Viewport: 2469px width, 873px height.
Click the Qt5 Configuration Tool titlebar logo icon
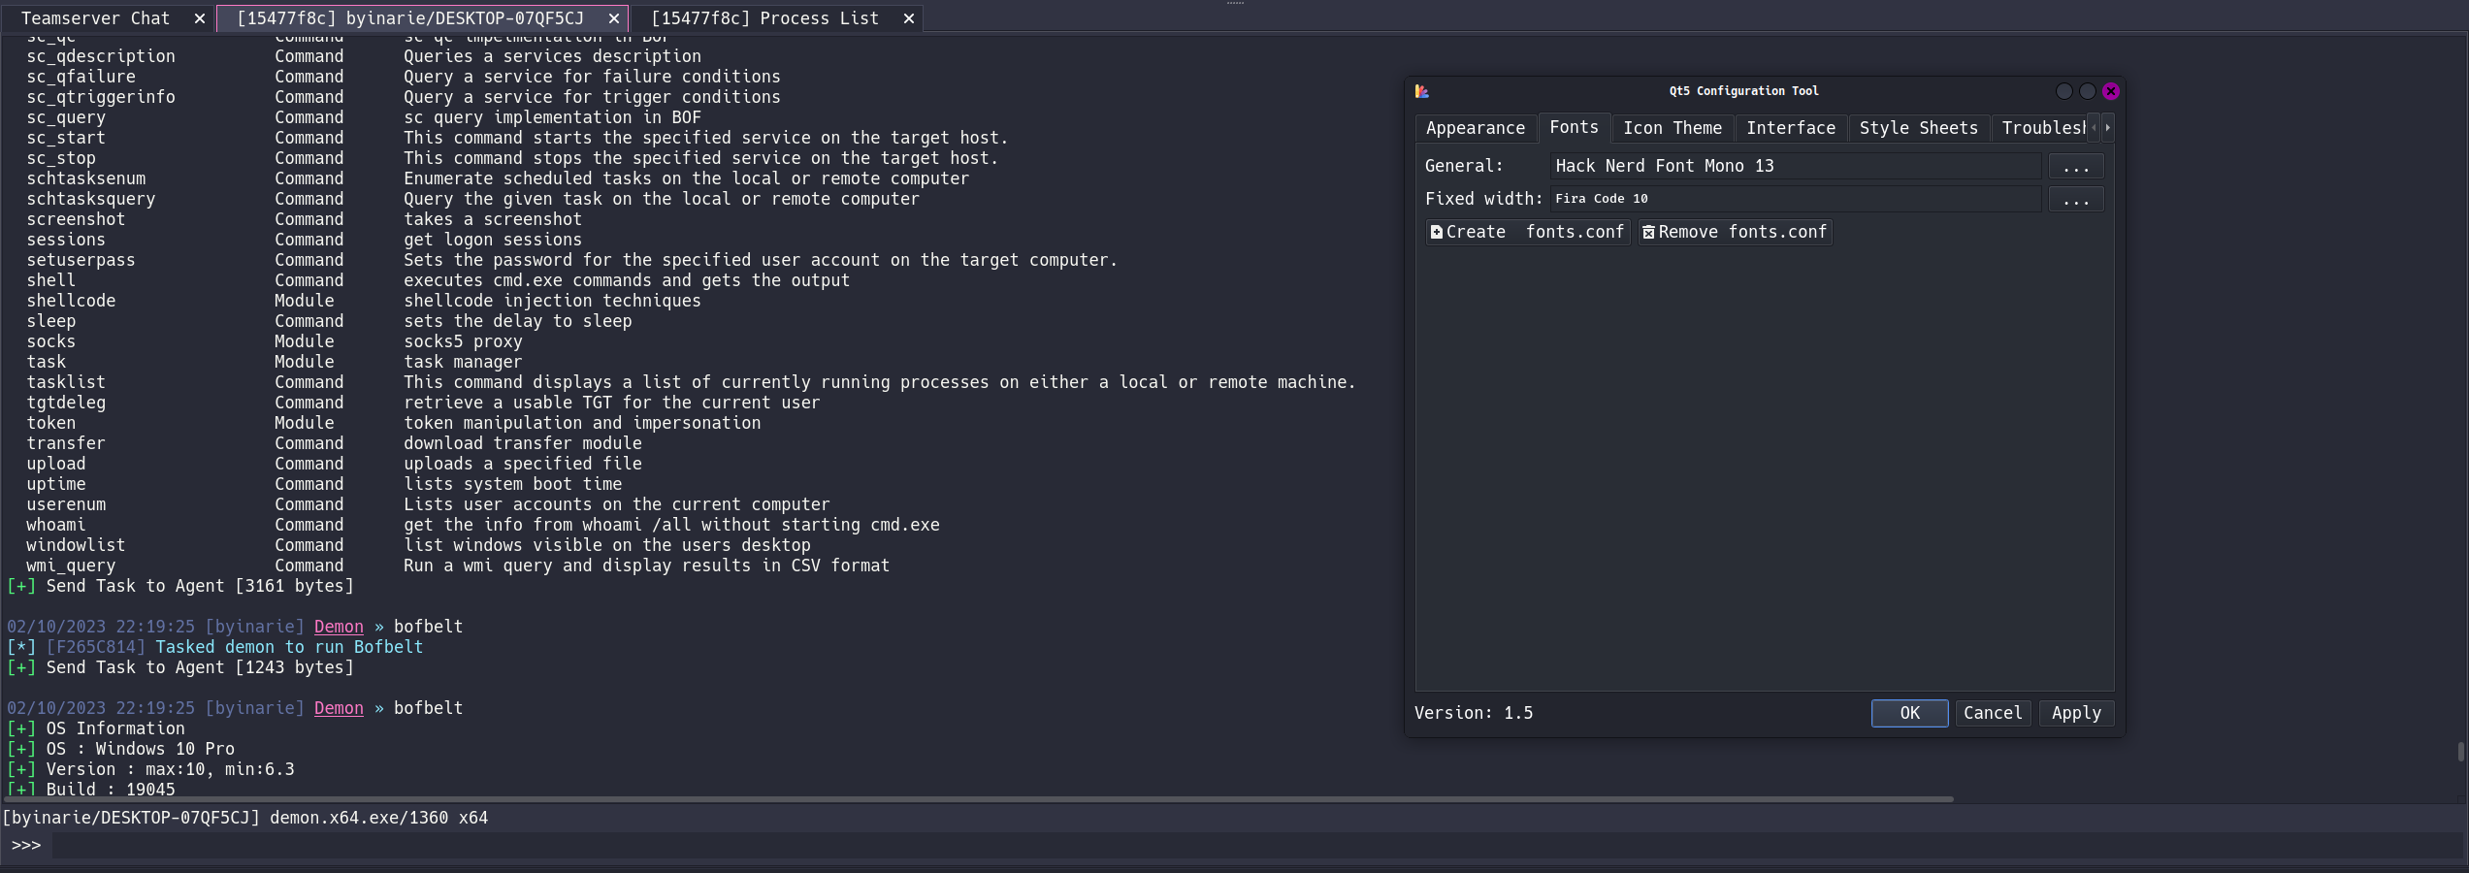tap(1422, 90)
